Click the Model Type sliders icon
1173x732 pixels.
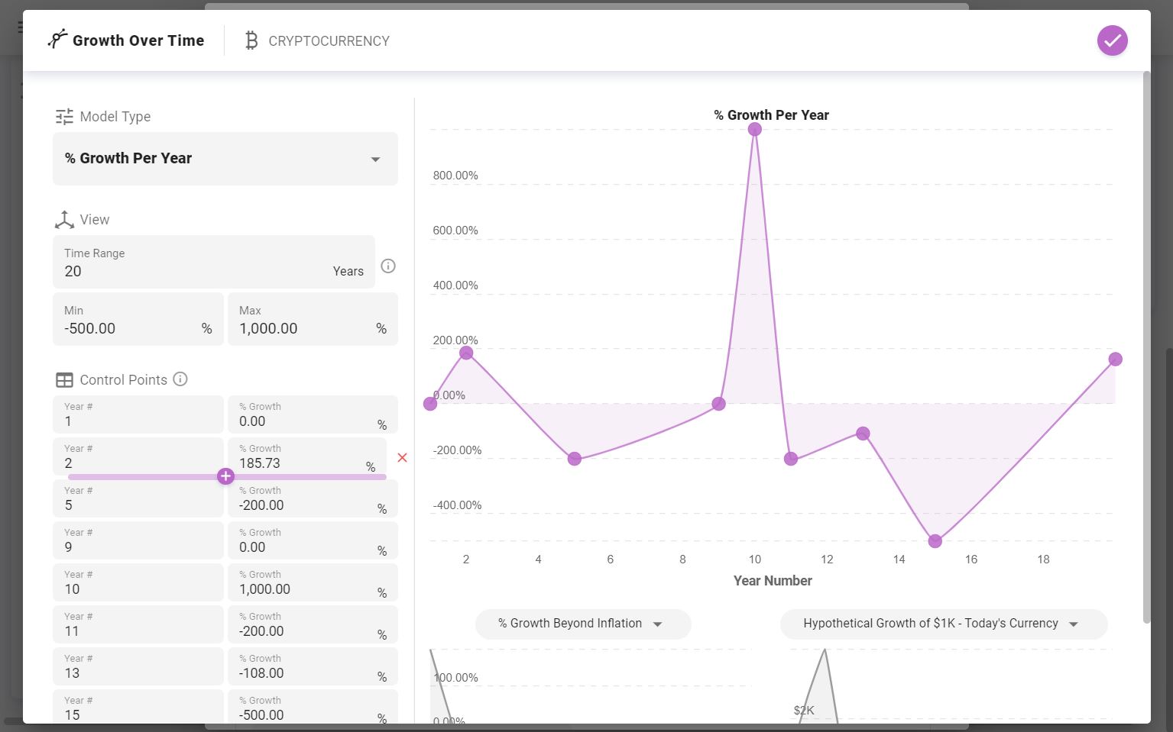click(64, 117)
